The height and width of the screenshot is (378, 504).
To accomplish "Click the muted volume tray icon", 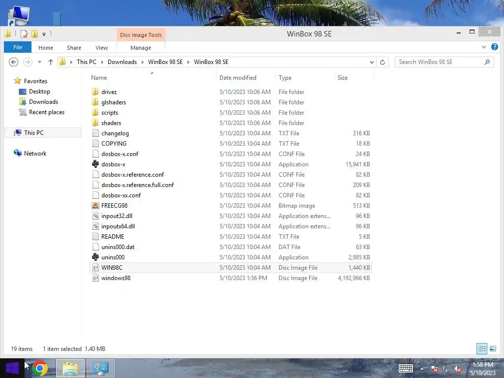I will click(458, 369).
